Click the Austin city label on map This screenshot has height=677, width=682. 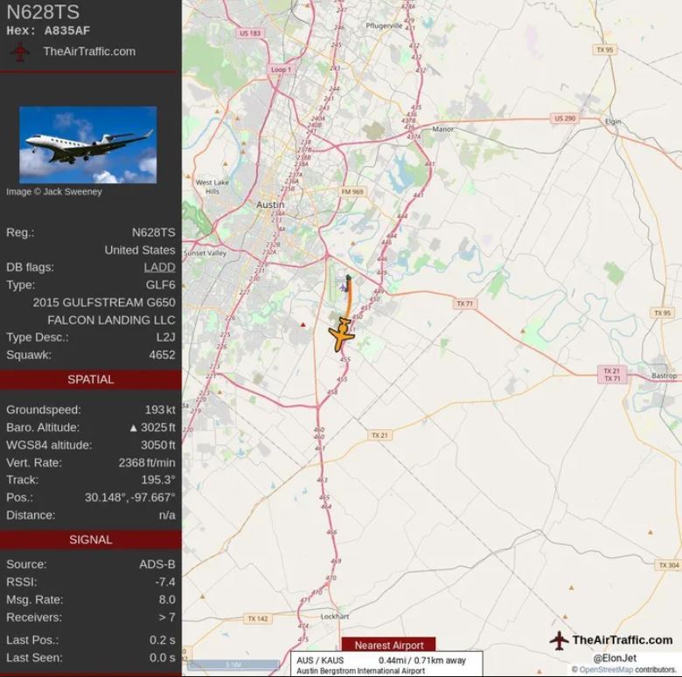(x=270, y=204)
